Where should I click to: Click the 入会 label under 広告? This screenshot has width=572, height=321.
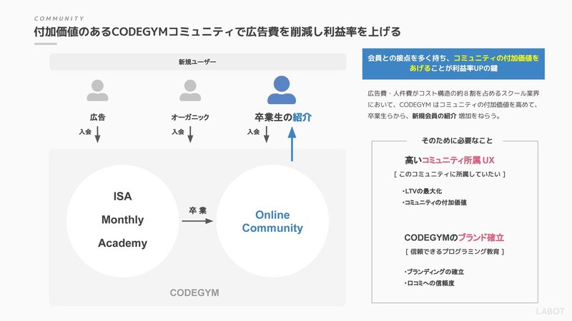tap(85, 132)
